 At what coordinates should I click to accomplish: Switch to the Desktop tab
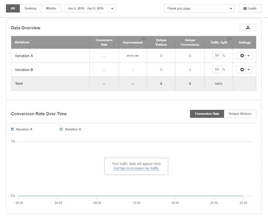[x=30, y=8]
